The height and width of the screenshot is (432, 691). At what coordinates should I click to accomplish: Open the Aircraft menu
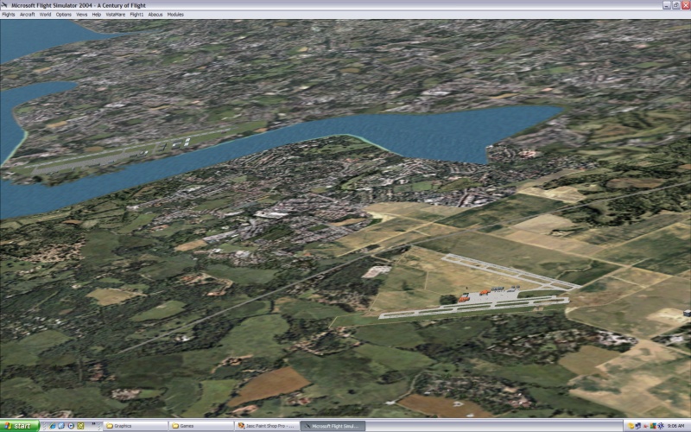(x=28, y=15)
